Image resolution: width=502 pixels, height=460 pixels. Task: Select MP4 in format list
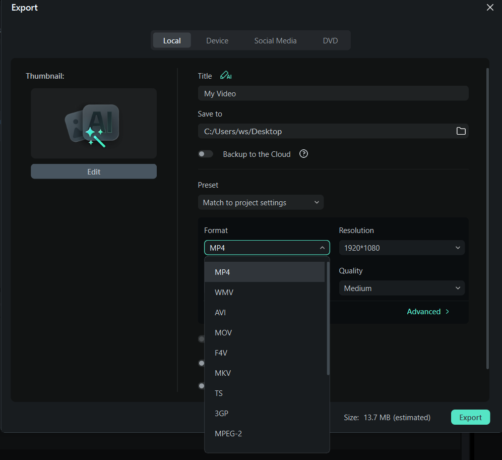click(265, 272)
